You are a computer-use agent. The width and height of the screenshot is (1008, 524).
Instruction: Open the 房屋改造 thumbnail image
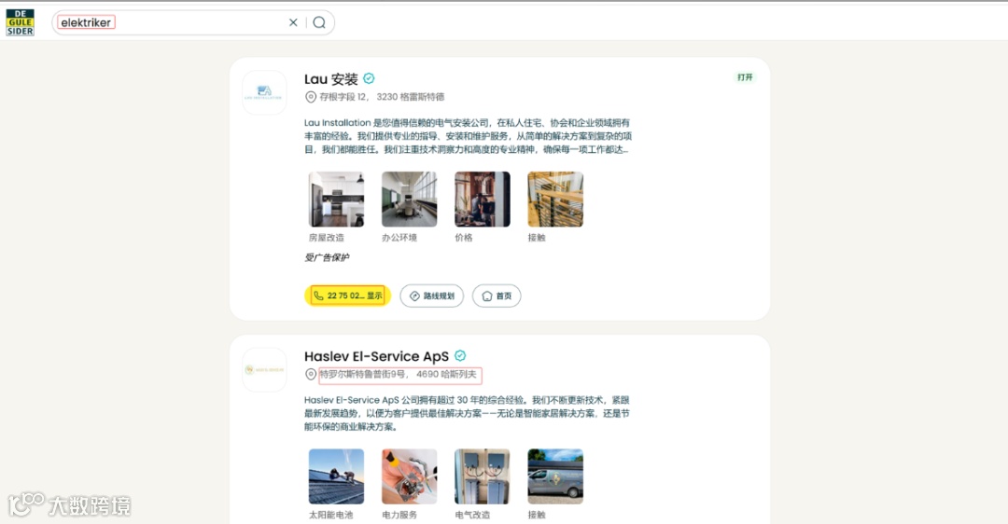[x=336, y=200]
